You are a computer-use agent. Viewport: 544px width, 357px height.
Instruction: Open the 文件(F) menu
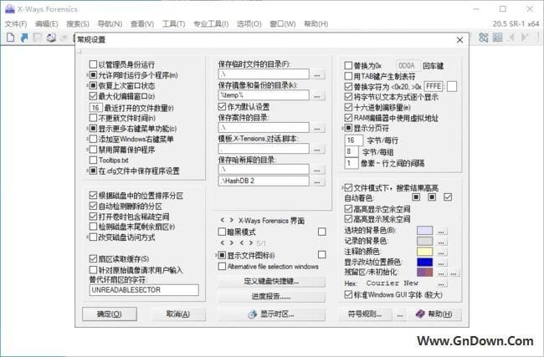(16, 23)
